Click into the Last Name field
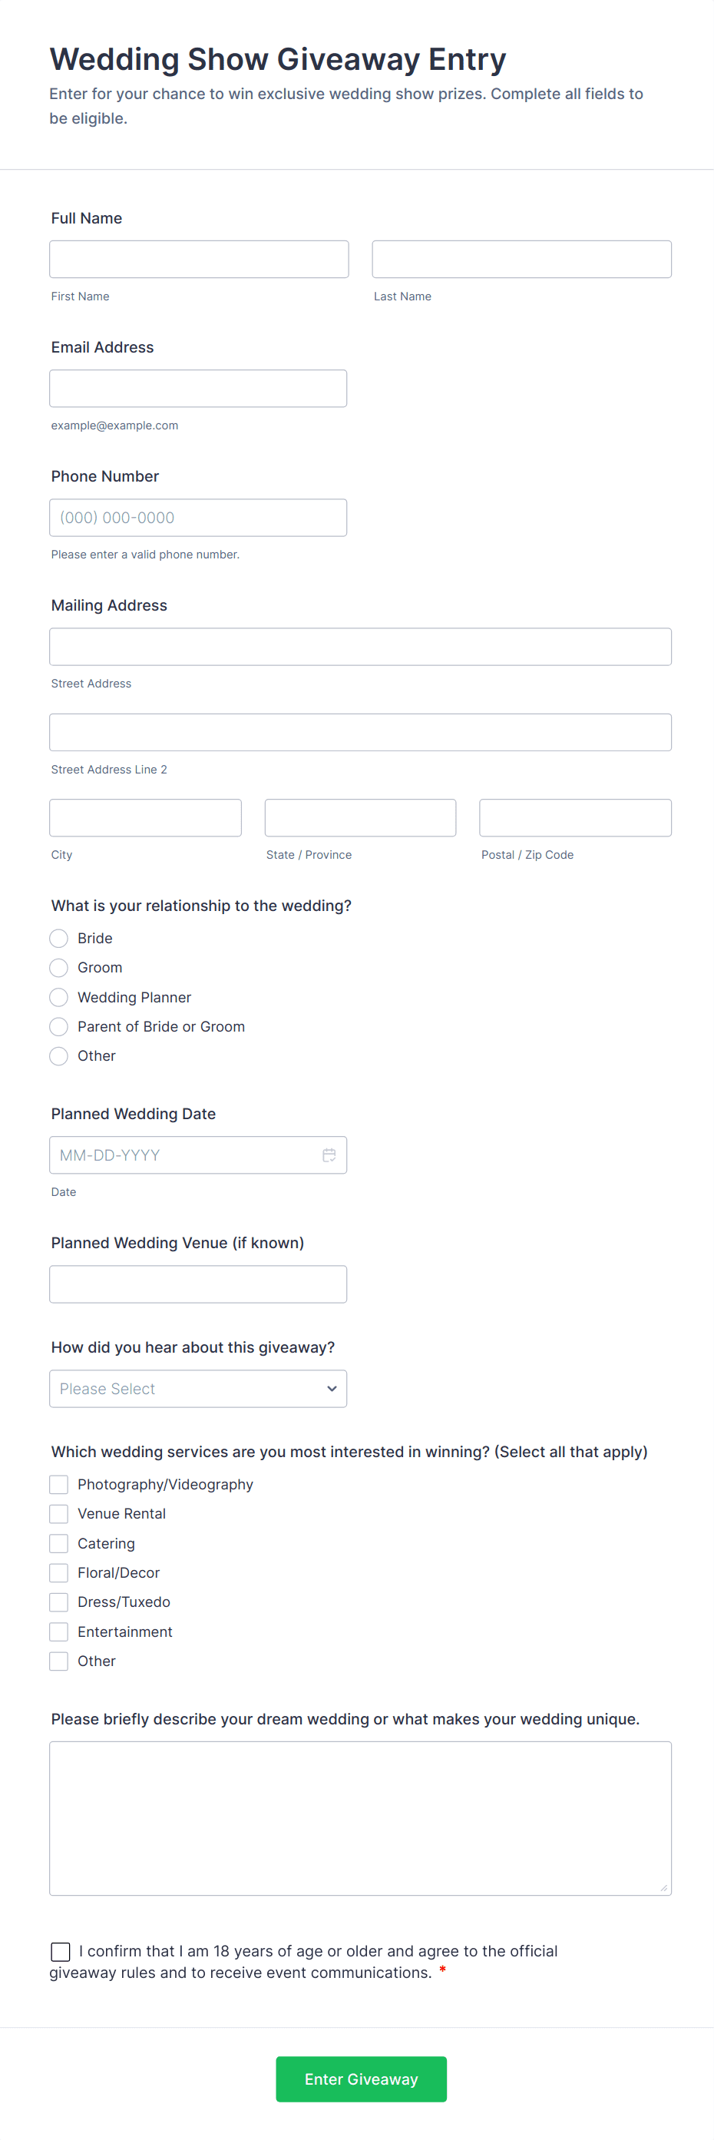 (x=521, y=259)
